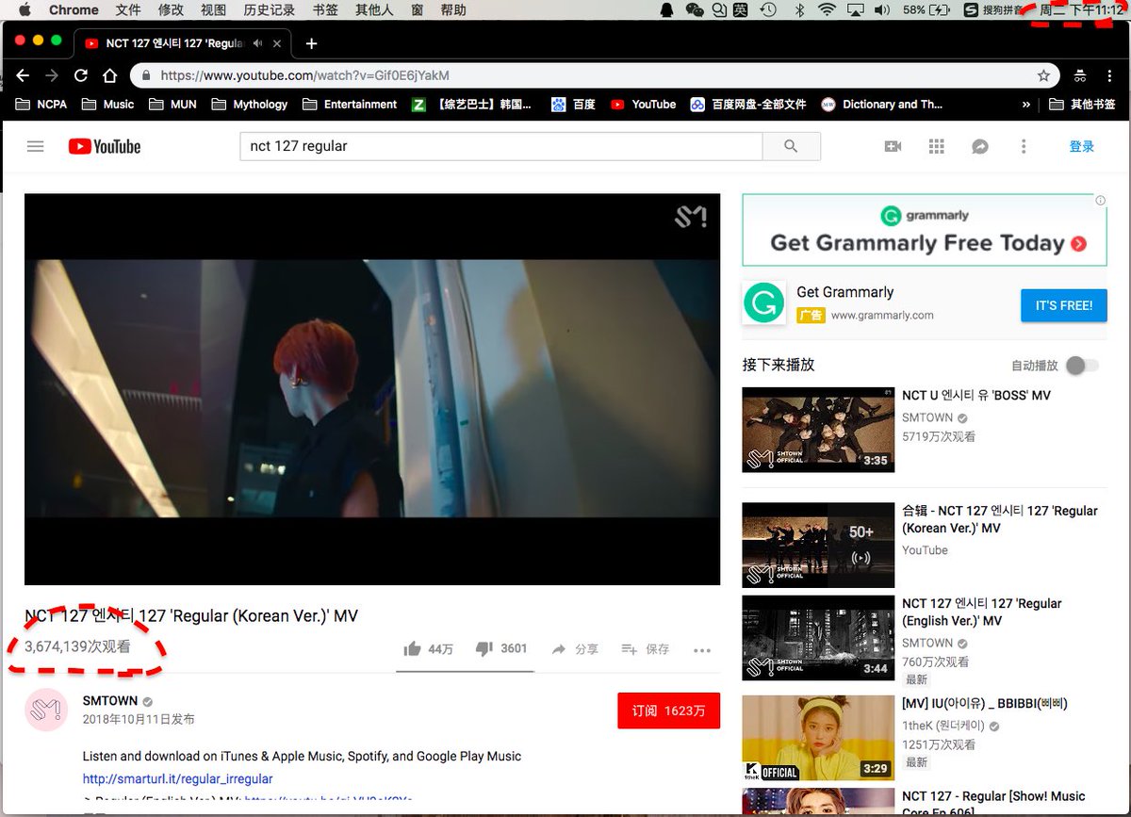1131x817 pixels.
Task: Open IU BBIBBI MV thumbnail
Action: click(818, 738)
